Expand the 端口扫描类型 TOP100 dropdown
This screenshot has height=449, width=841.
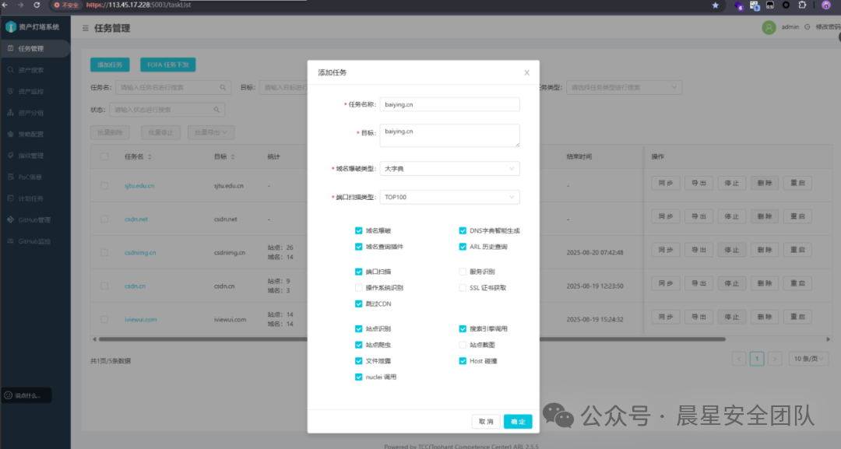(x=449, y=198)
